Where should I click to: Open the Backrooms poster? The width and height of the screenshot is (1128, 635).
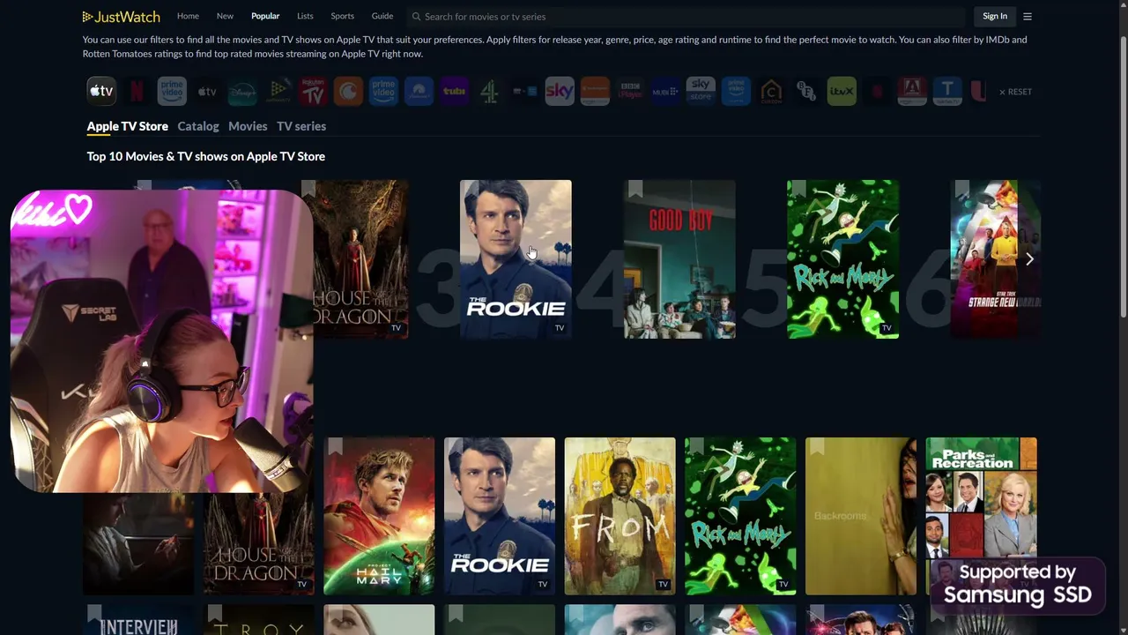coord(861,516)
